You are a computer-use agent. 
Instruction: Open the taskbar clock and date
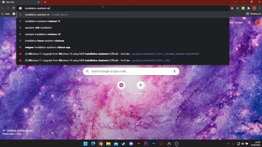pyautogui.click(x=255, y=144)
